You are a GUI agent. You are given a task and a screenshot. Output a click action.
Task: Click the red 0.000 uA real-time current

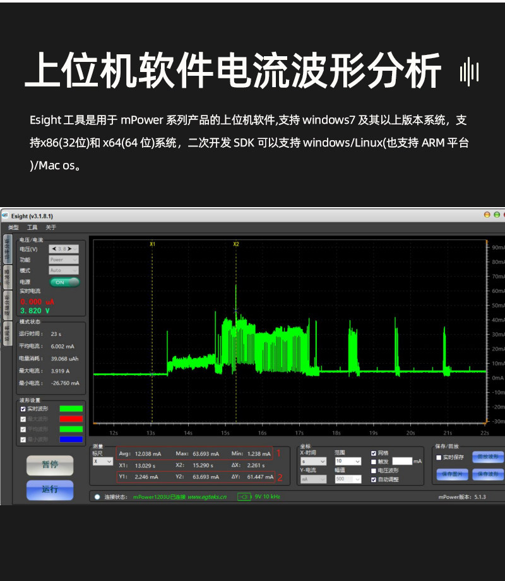coord(37,302)
